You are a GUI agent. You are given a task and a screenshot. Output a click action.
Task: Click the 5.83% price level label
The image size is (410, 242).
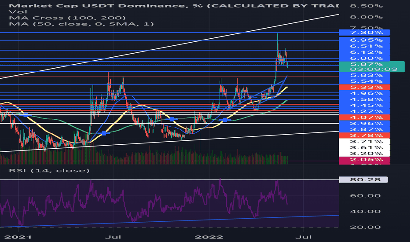(x=365, y=75)
